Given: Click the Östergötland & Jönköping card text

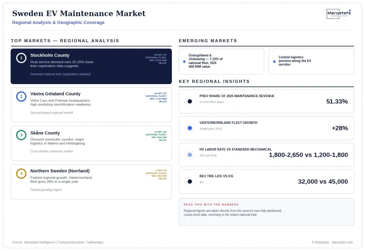Looking at the screenshot, I should [206, 61].
